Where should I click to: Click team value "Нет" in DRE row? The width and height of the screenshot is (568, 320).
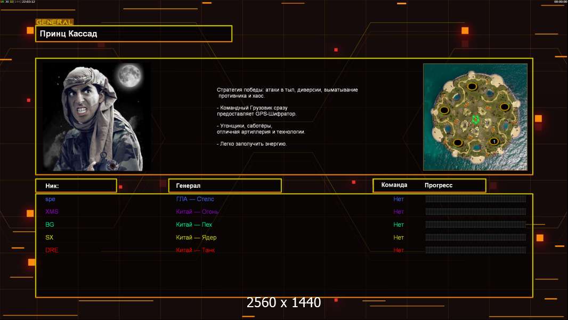pyautogui.click(x=399, y=250)
